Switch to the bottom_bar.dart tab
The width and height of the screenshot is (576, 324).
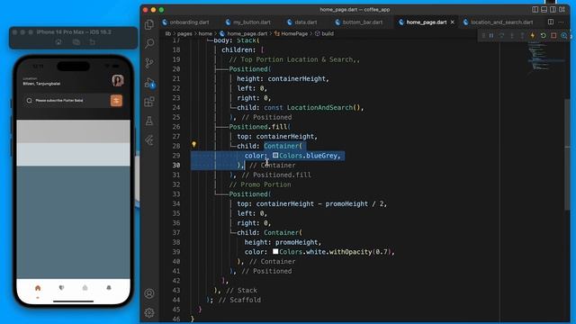(359, 22)
